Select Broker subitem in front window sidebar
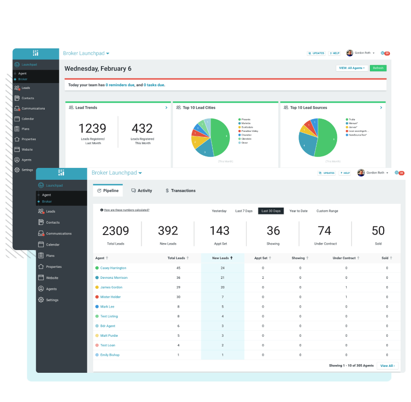Image resolution: width=411 pixels, height=402 pixels. (x=47, y=201)
